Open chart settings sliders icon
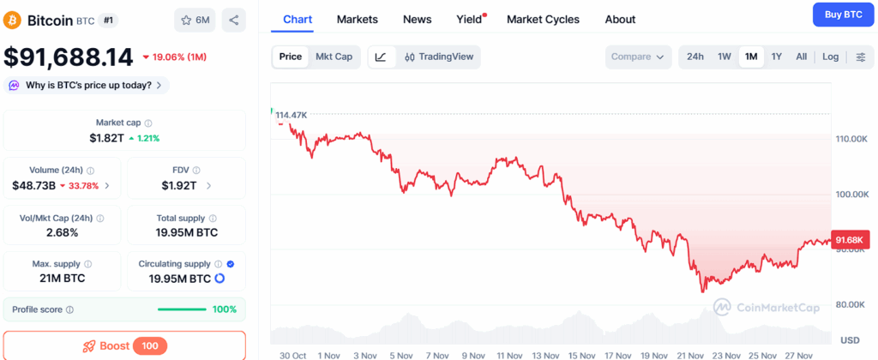Viewport: 878px width, 360px height. click(861, 57)
